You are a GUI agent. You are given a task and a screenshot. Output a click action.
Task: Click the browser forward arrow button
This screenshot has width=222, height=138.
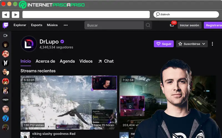click(16, 15)
